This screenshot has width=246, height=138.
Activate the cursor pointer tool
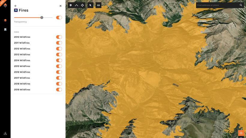90,5
